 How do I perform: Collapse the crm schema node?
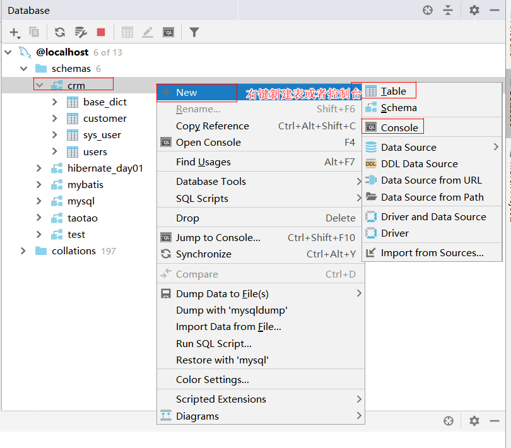pyautogui.click(x=40, y=85)
